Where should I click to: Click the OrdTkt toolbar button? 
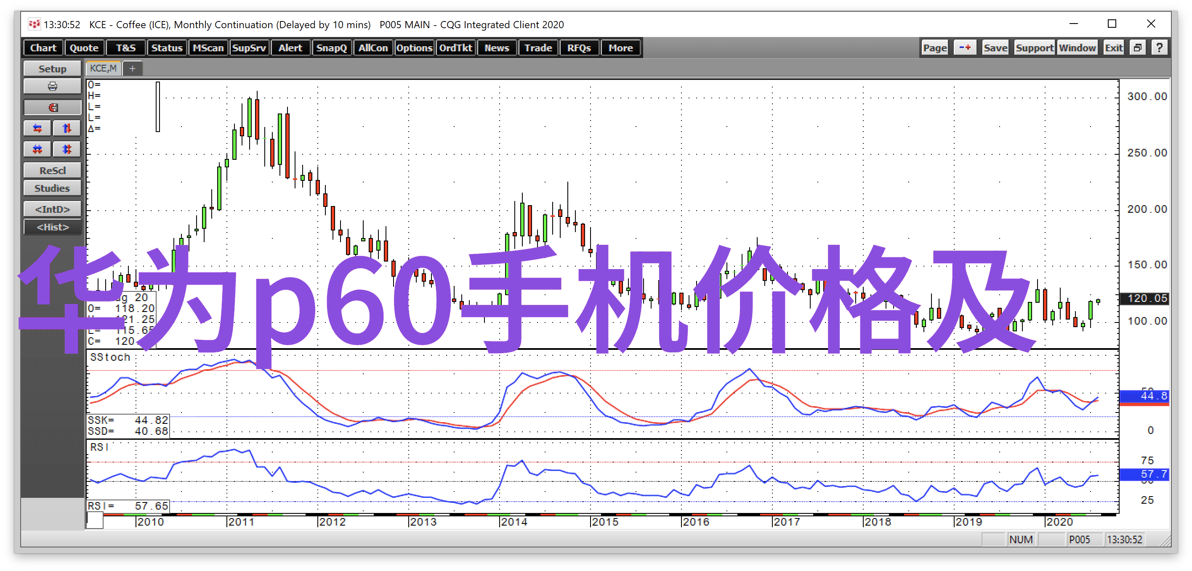click(455, 48)
